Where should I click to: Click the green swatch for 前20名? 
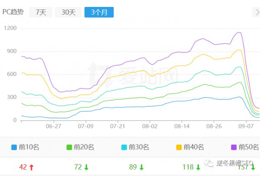tap(69, 147)
